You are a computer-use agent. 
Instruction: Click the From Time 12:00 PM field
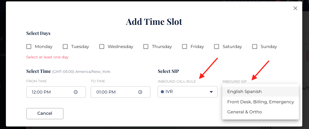(51, 92)
